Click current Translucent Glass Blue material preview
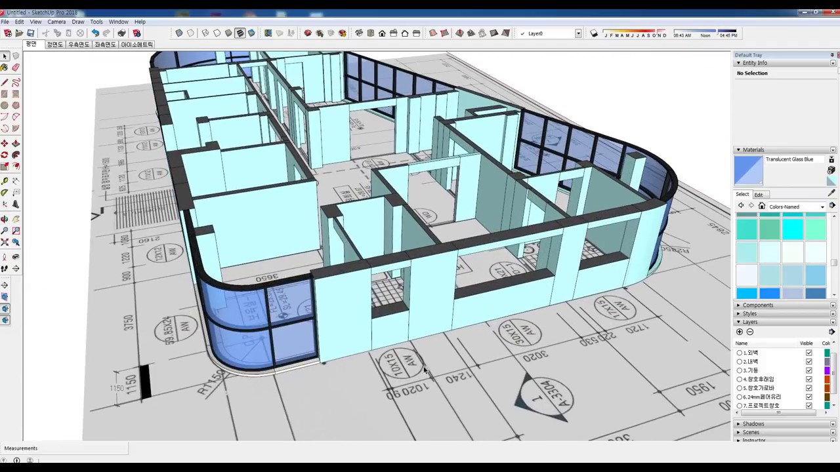Screen dimensions: 840x472 click(749, 170)
